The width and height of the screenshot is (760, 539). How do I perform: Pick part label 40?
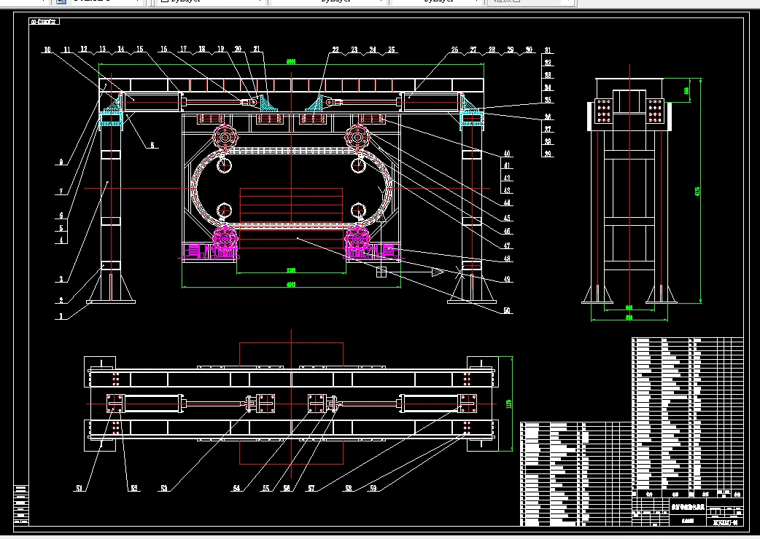pos(506,154)
